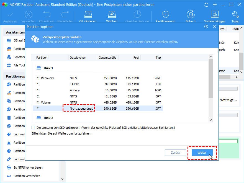Sort by the Partition column header
Image resolution: width=244 pixels, height=183 pixels.
click(x=42, y=58)
